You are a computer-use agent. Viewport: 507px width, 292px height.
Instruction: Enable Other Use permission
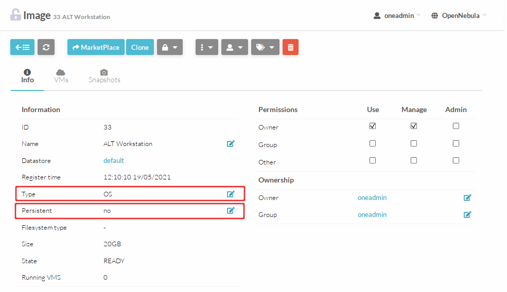click(373, 160)
